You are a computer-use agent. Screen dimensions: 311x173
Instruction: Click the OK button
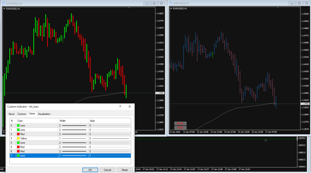pos(90,170)
